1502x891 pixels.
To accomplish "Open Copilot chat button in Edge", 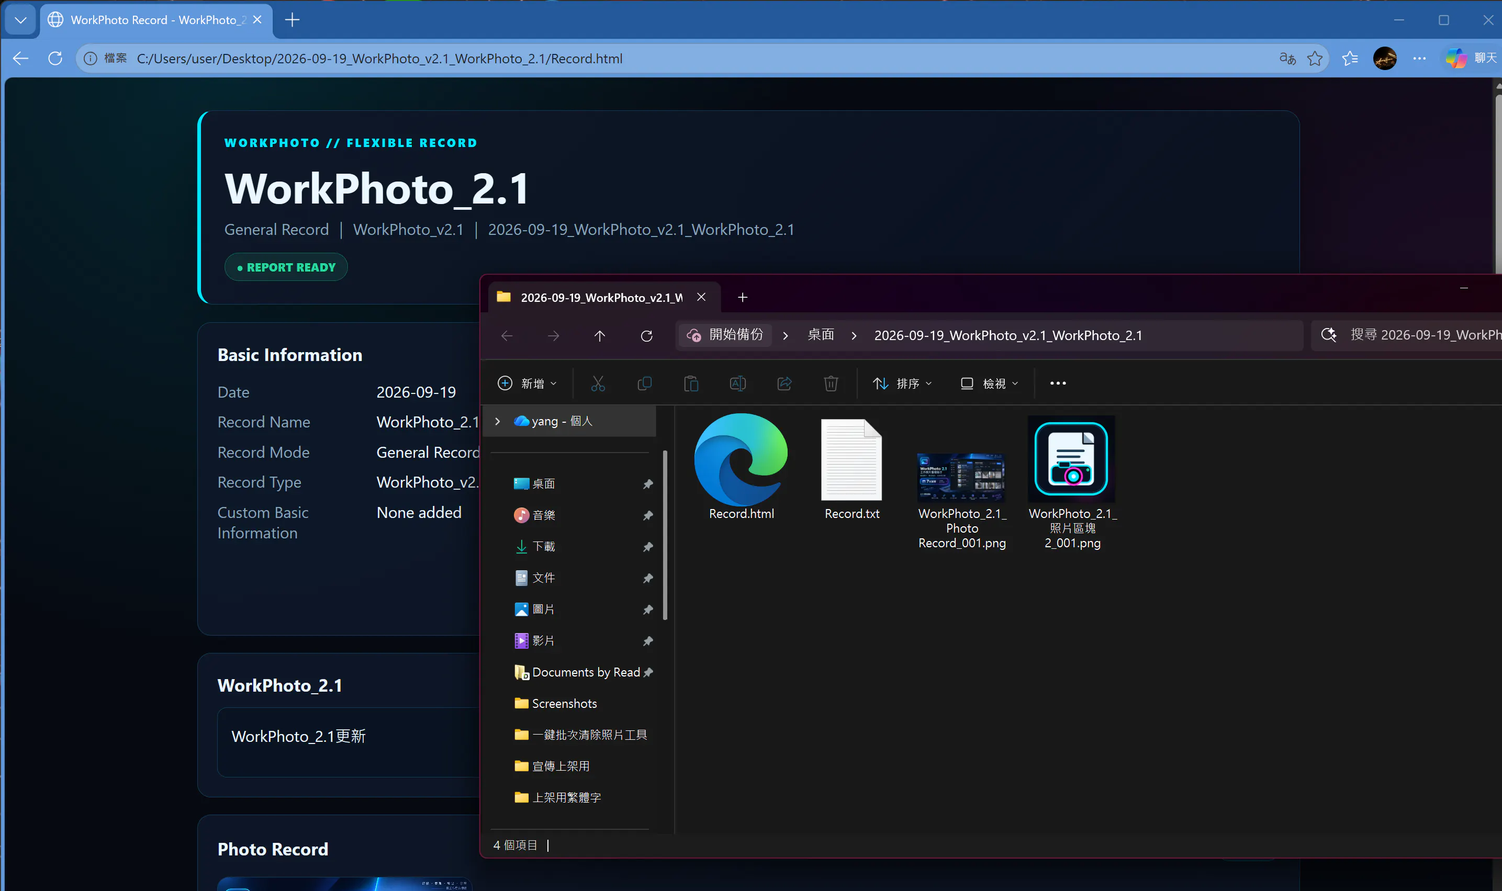I will point(1472,58).
